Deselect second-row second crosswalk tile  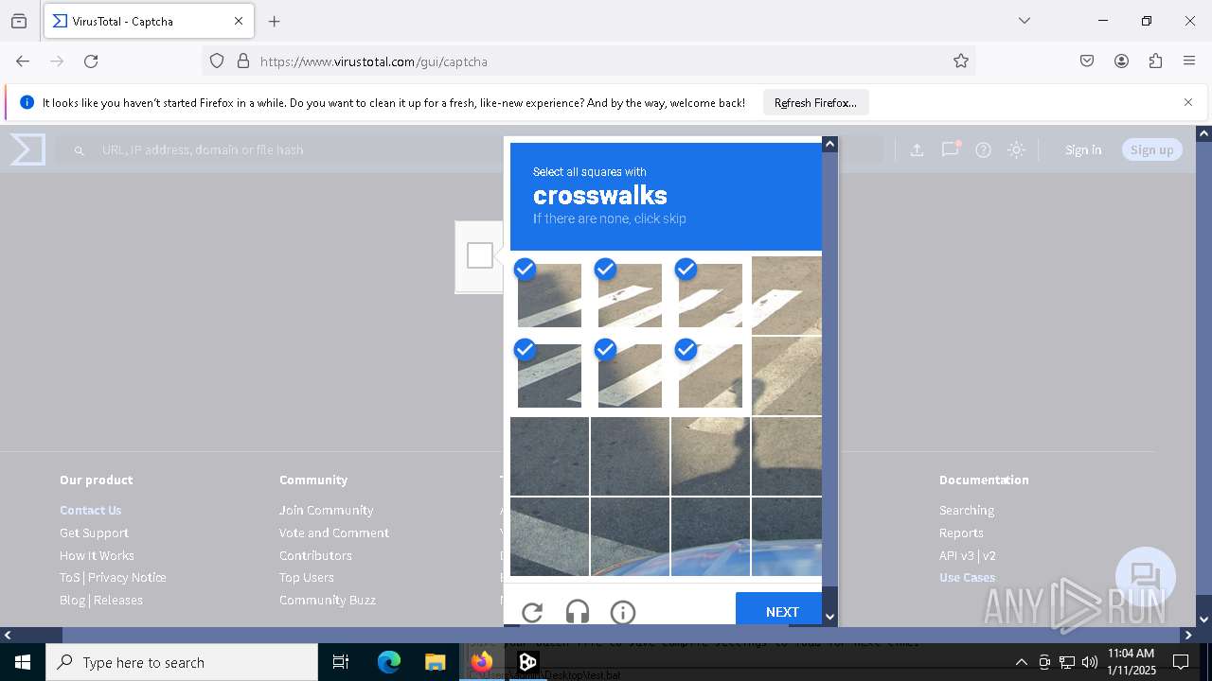tap(630, 375)
